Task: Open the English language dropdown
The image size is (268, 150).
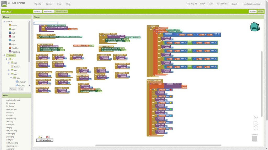Action: click(235, 4)
